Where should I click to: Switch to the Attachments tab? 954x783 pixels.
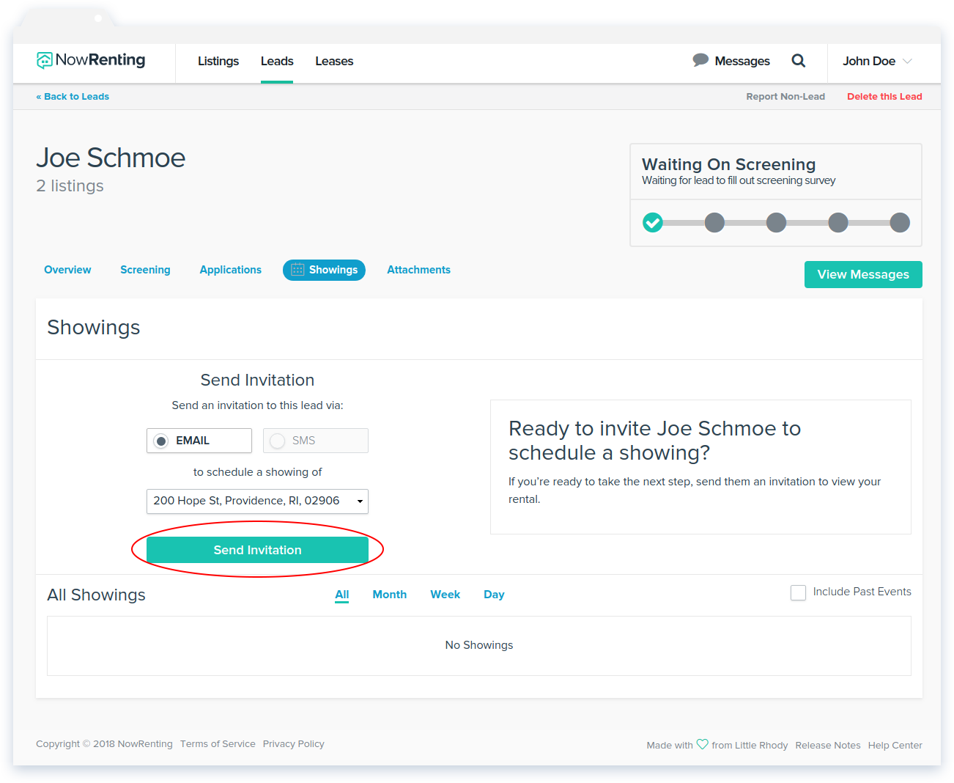[418, 270]
